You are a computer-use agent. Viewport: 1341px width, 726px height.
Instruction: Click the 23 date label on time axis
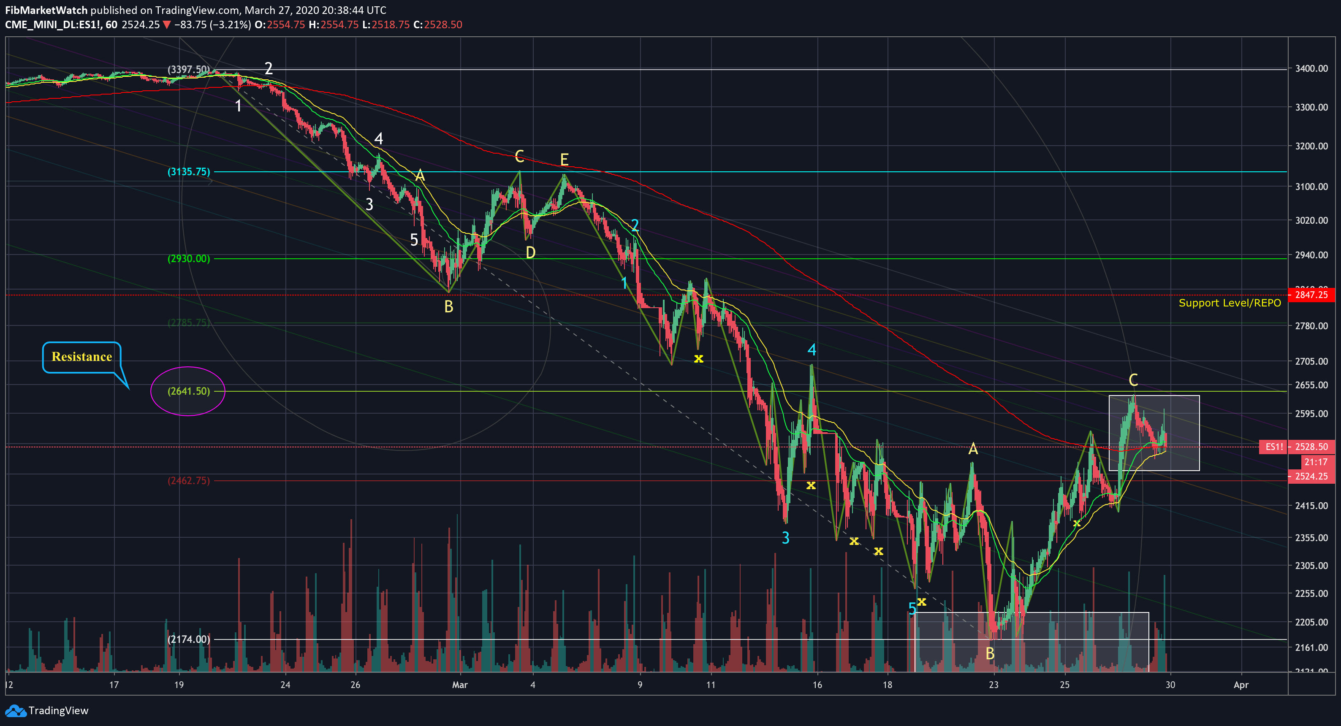point(994,685)
